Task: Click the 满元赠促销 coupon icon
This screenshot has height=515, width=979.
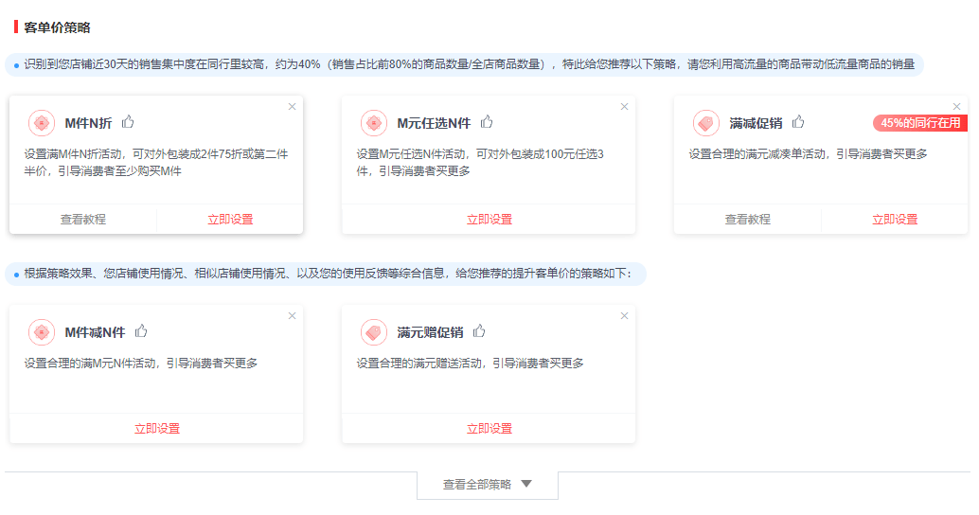Action: tap(374, 332)
